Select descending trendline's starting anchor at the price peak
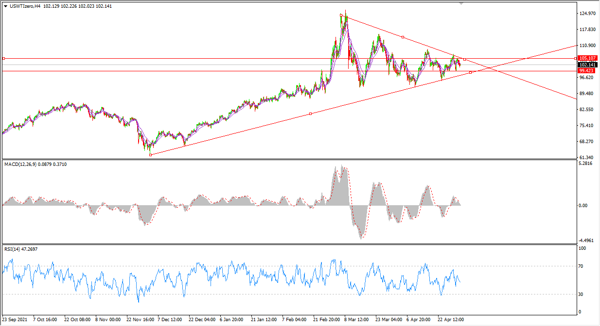 pyautogui.click(x=341, y=16)
